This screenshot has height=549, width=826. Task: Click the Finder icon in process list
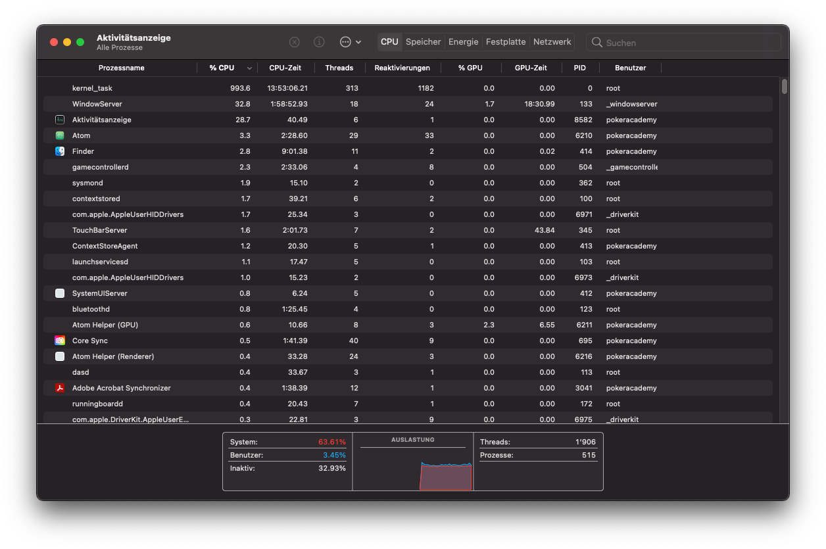60,151
